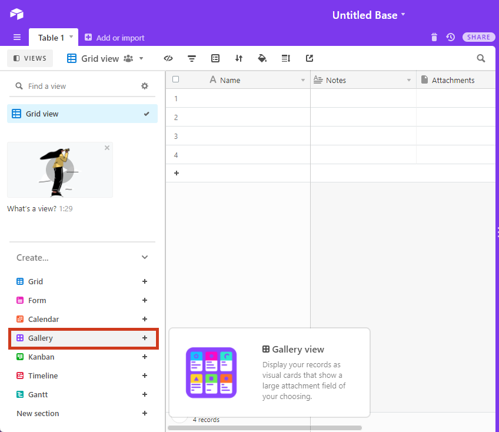Screen dimensions: 499x432
Task: Create a new Grid view
Action: click(x=82, y=281)
